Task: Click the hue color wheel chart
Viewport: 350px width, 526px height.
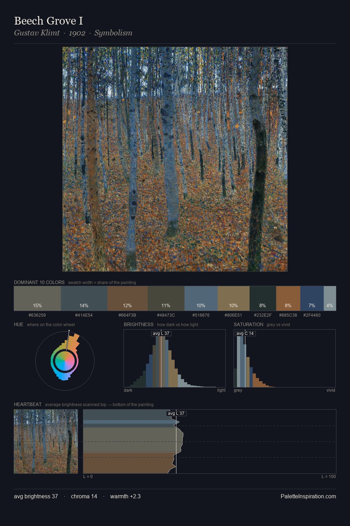Action: click(65, 360)
